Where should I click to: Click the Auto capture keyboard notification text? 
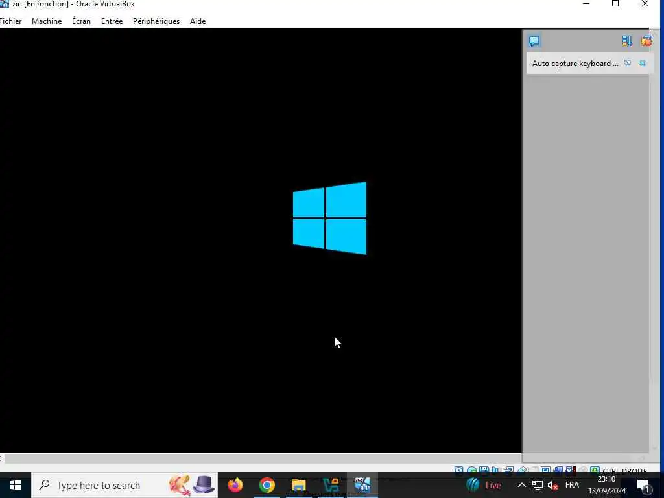click(x=575, y=64)
